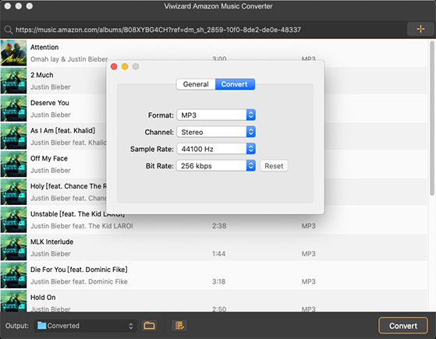
Task: Open the Output folder dropdown labeled Converted
Action: click(x=85, y=326)
